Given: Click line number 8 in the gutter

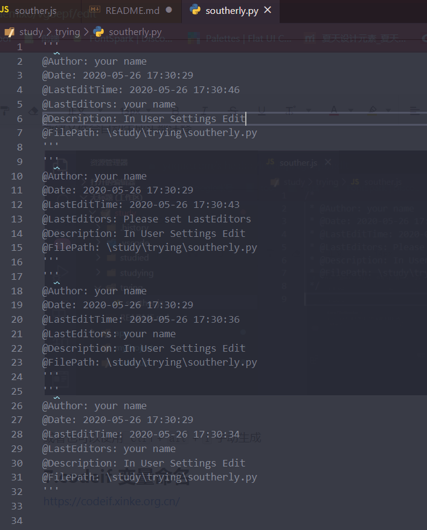Looking at the screenshot, I should [19, 147].
